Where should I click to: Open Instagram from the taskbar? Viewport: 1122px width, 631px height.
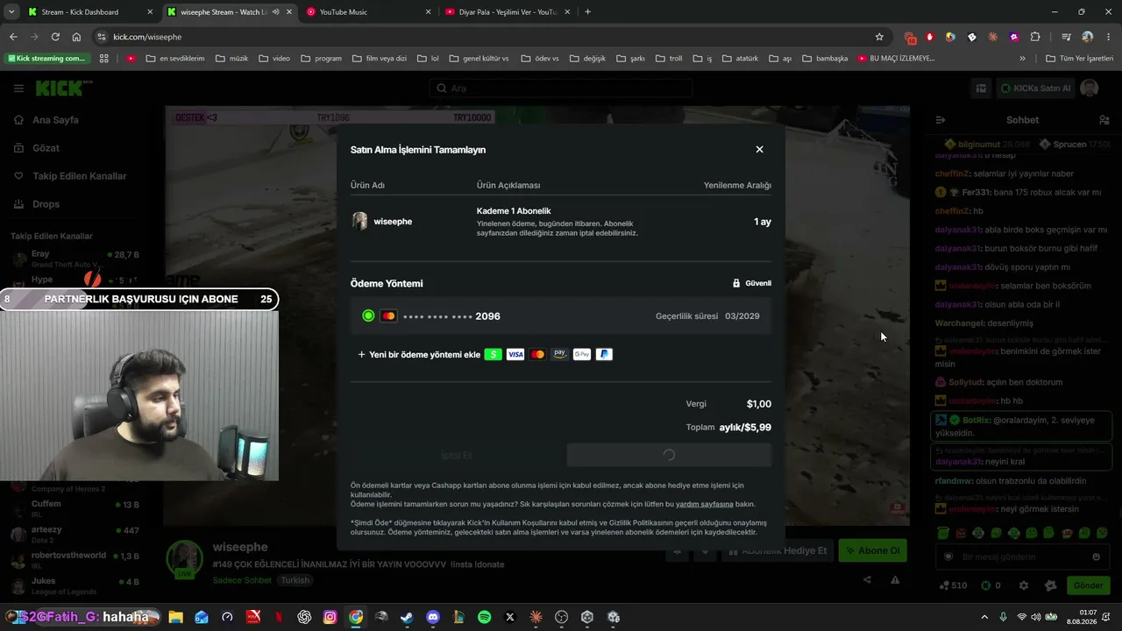(x=330, y=617)
